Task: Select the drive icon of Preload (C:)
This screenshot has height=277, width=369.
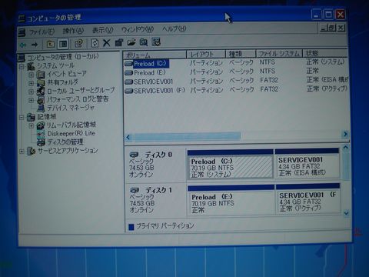Action: point(128,64)
